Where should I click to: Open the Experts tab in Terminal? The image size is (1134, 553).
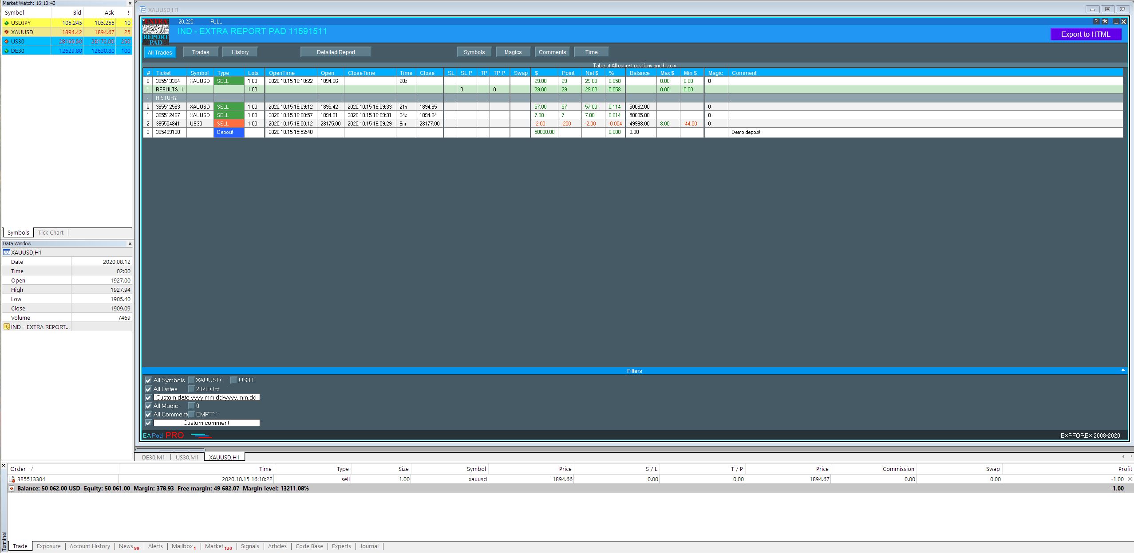coord(341,546)
